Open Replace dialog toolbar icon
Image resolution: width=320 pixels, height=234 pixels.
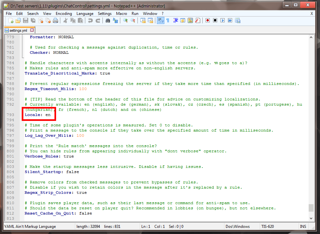[x=115, y=21]
